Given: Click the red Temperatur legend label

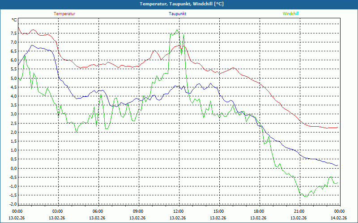Looking at the screenshot, I should (x=64, y=14).
